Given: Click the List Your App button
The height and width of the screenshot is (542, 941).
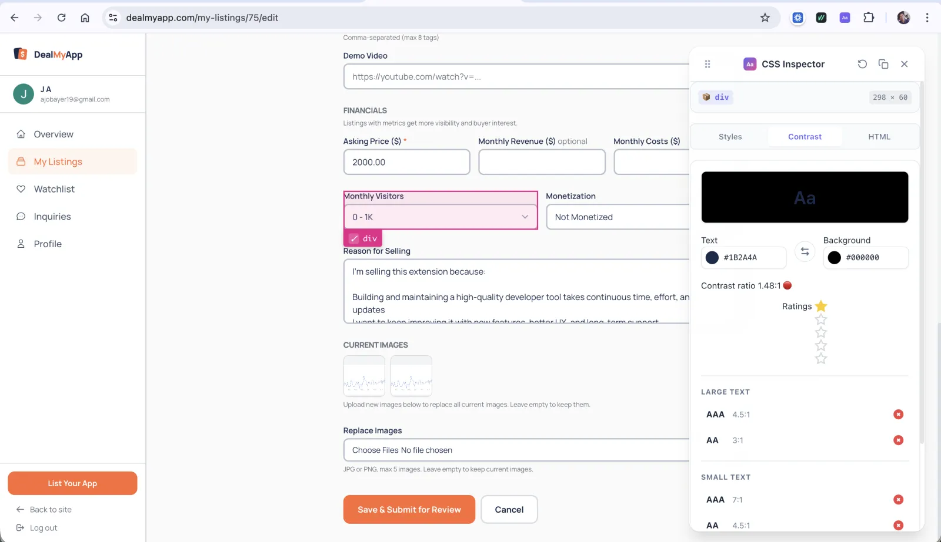Looking at the screenshot, I should pos(72,483).
